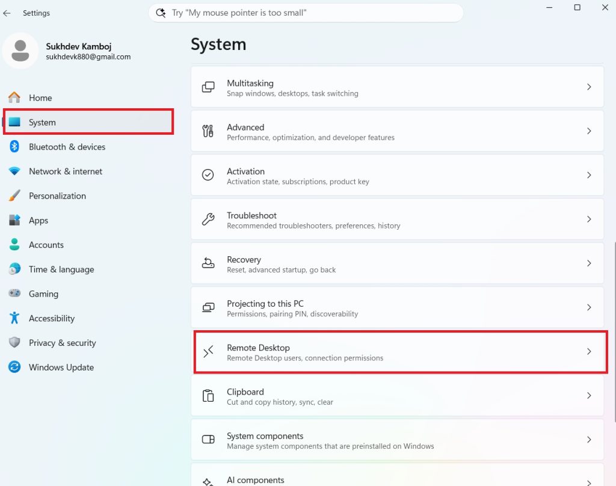Screen dimensions: 616x486
Task: Open Windows Update label in sidebar
Action: click(x=61, y=368)
